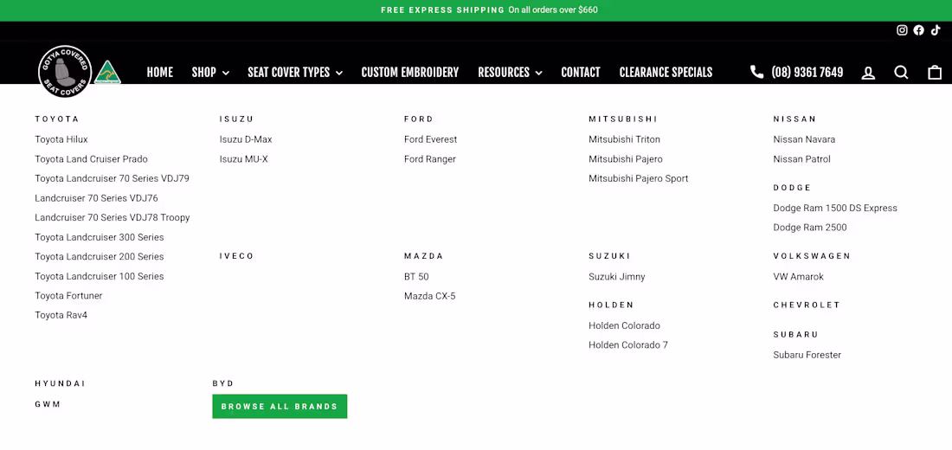The image size is (952, 450).
Task: Click the Australian Made kangaroo badge
Action: coord(108,73)
